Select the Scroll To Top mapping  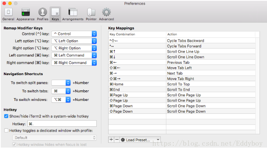point(182,84)
